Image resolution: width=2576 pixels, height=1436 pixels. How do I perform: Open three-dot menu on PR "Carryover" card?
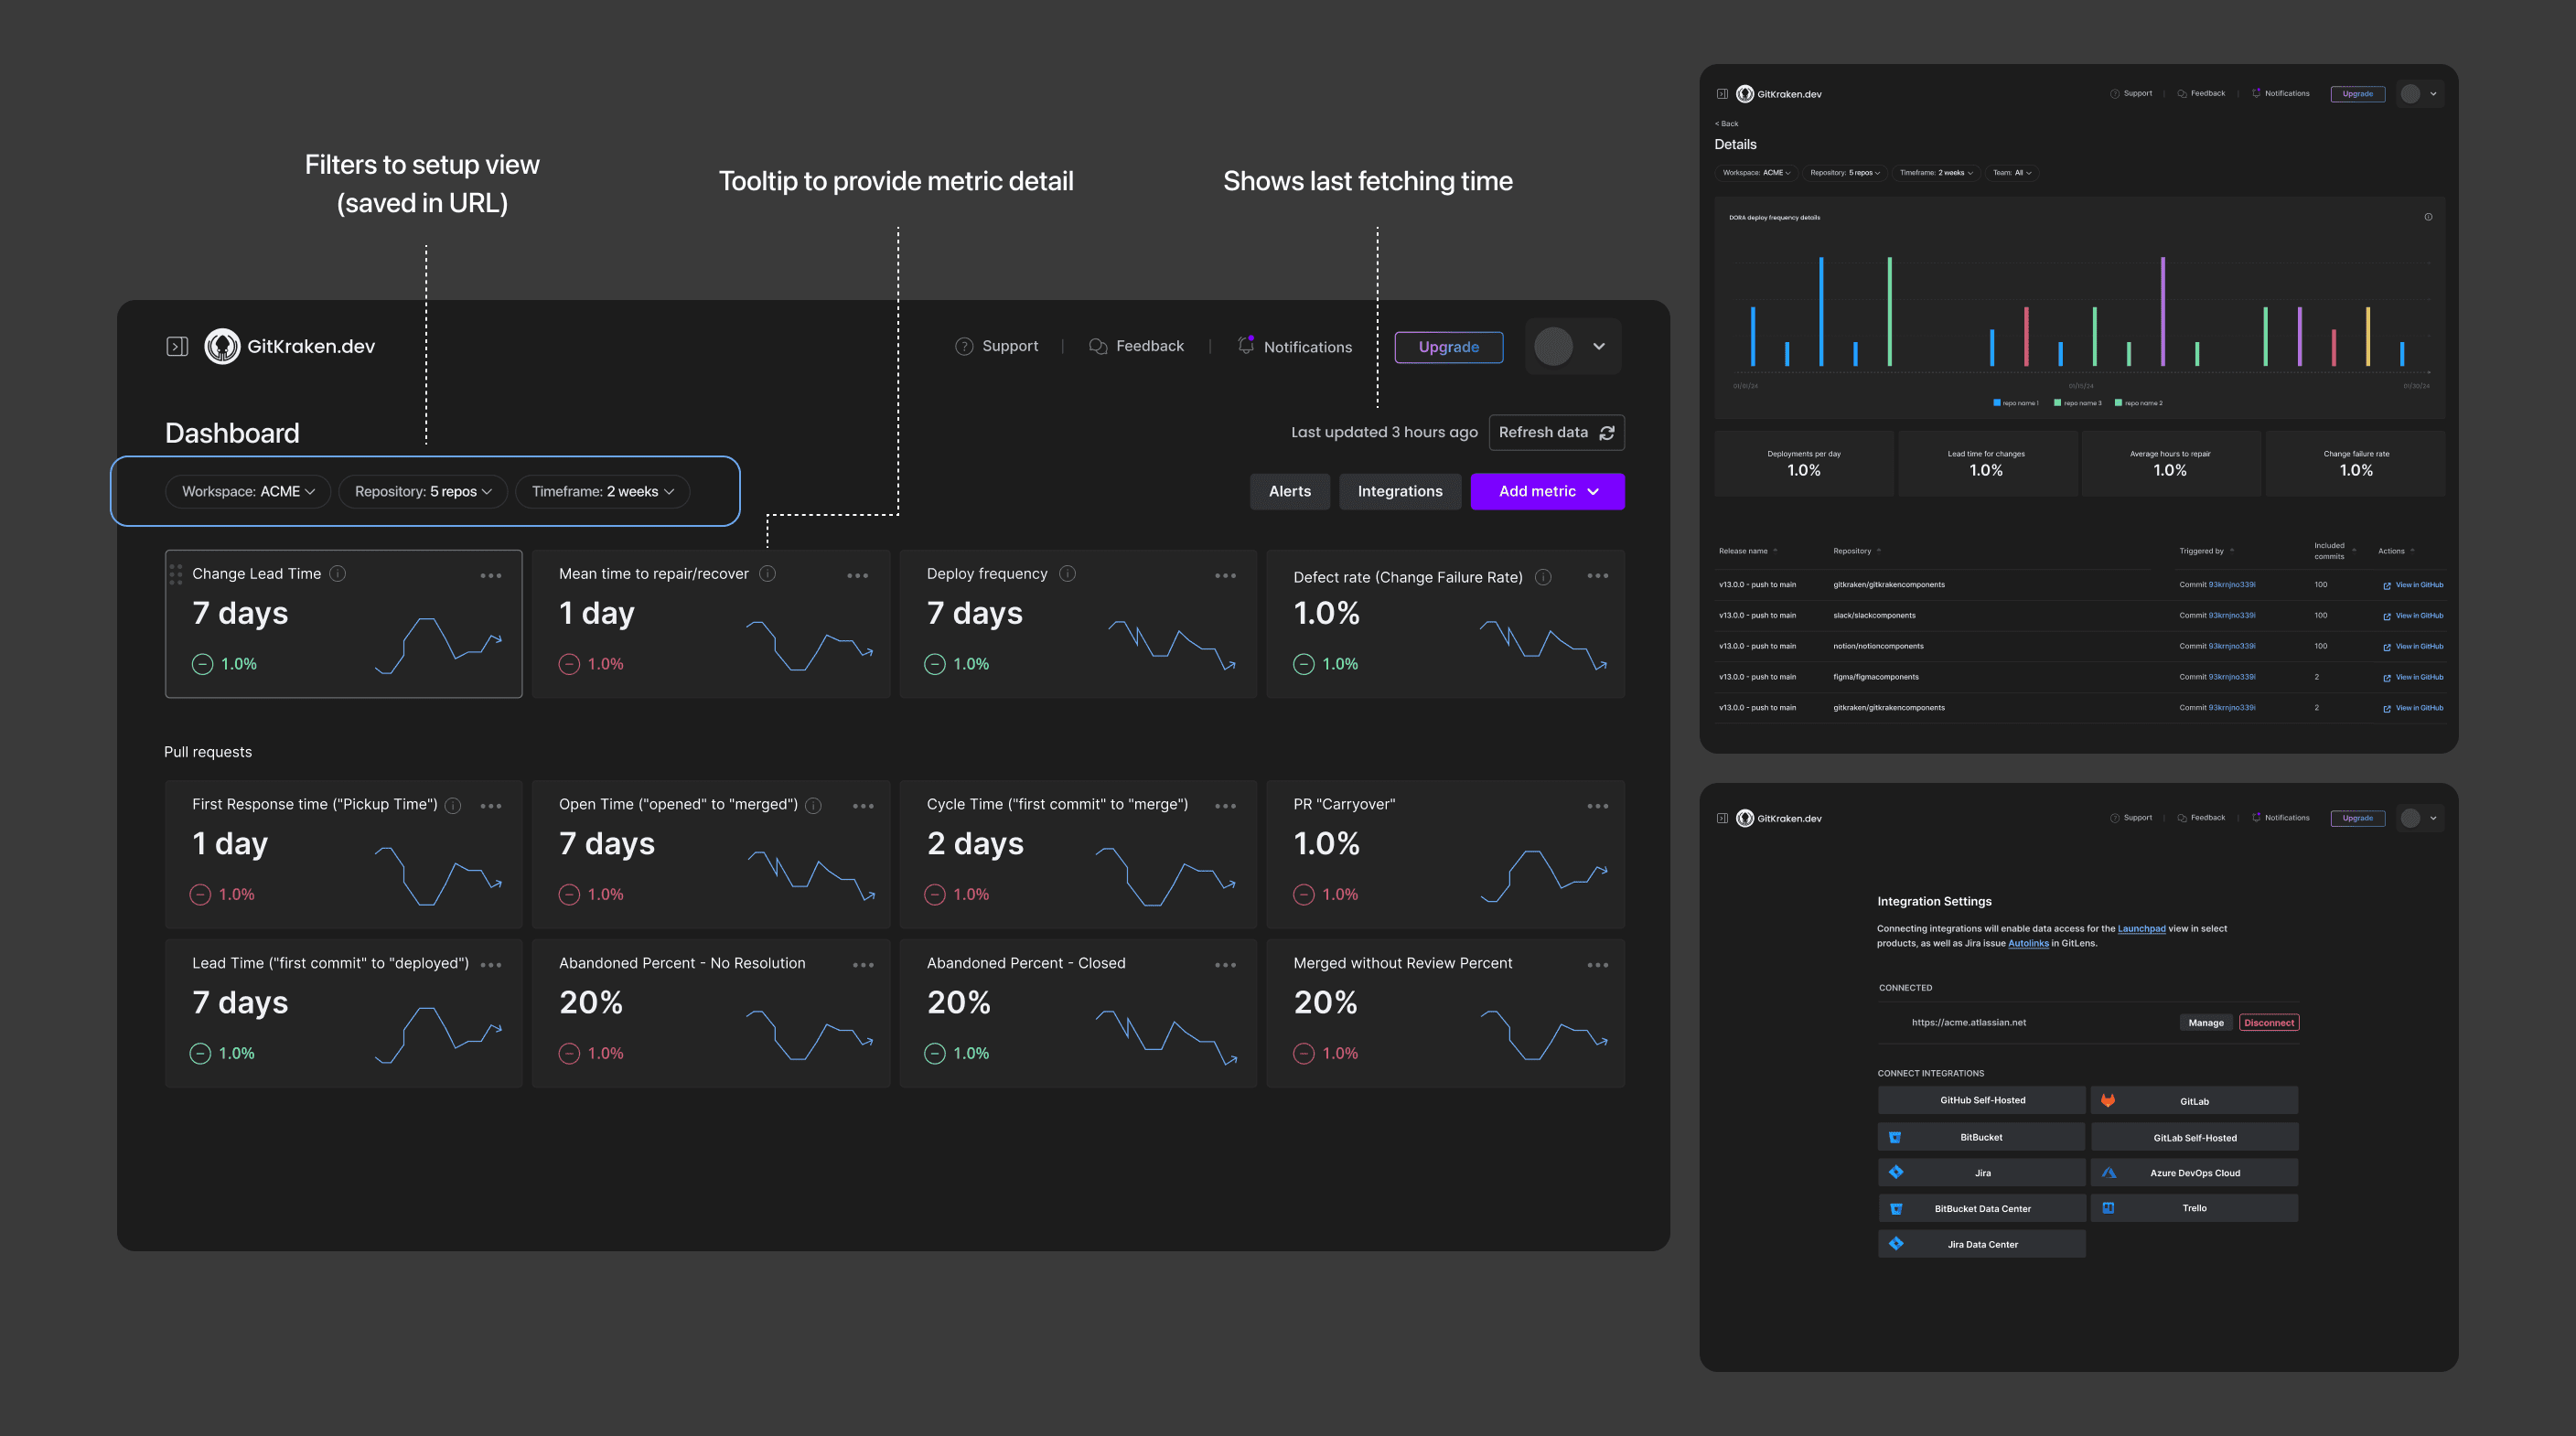tap(1597, 805)
